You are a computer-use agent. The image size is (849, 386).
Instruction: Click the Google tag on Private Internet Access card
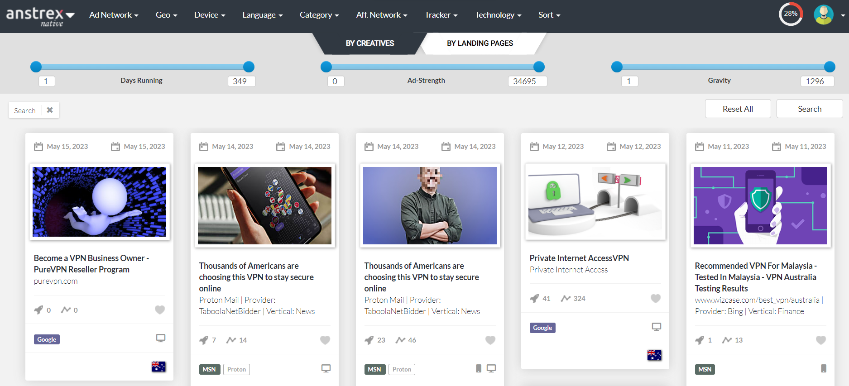542,328
